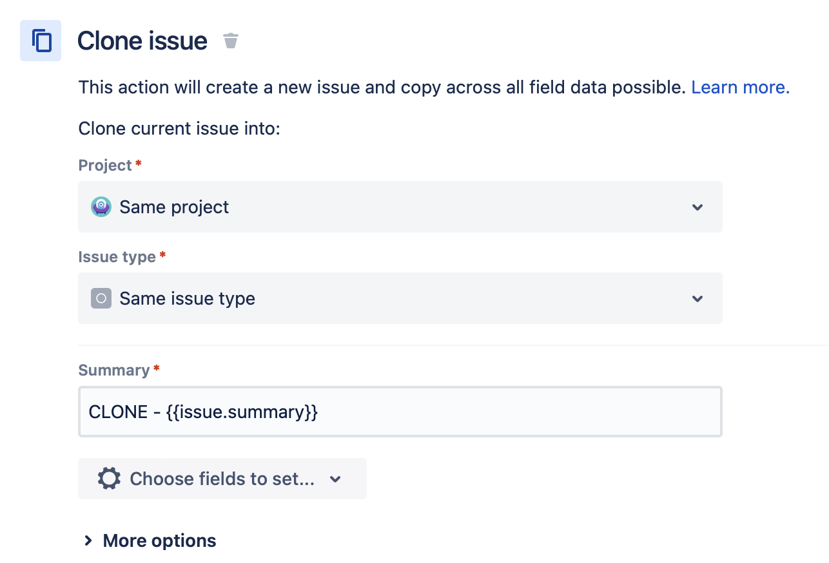Click the chevron in the Issue type field
The height and width of the screenshot is (563, 829).
[697, 299]
